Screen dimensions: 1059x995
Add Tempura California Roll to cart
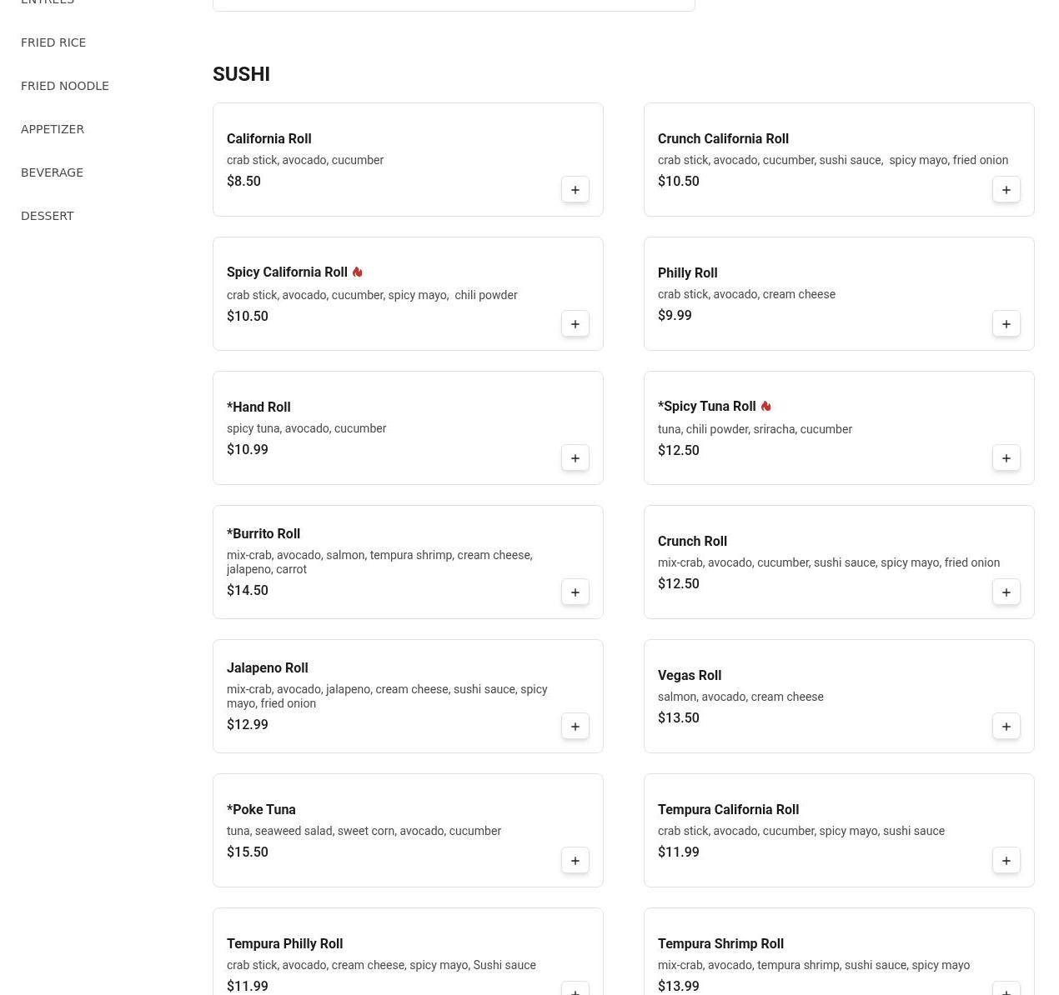coord(1006,861)
